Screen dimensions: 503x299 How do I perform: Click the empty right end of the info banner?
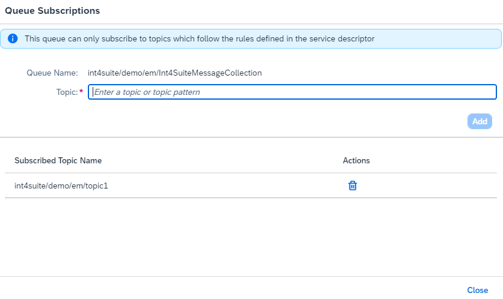439,38
